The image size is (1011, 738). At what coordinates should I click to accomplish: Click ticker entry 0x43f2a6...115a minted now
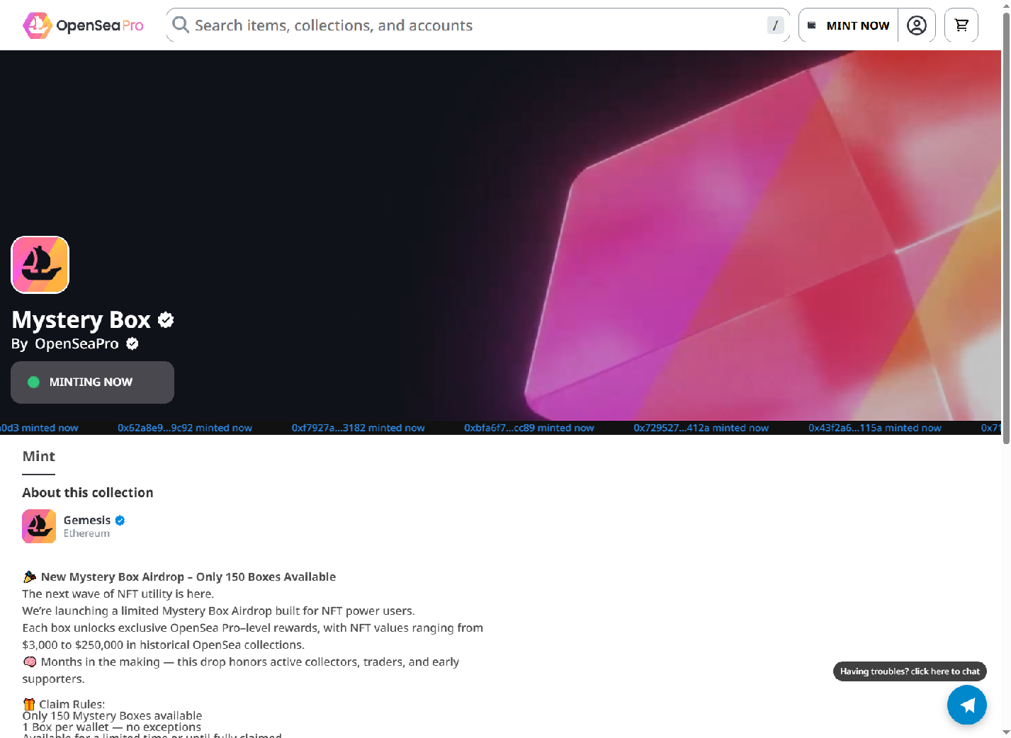875,428
